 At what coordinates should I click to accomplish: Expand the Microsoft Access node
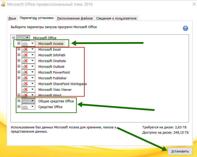click(x=19, y=43)
